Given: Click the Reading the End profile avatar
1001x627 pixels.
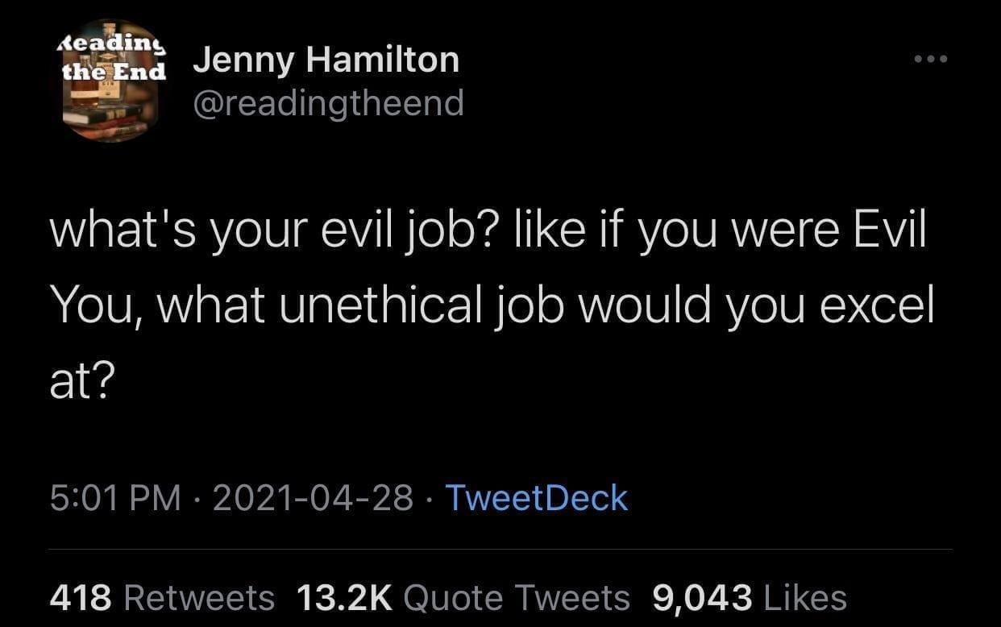Looking at the screenshot, I should (x=110, y=81).
